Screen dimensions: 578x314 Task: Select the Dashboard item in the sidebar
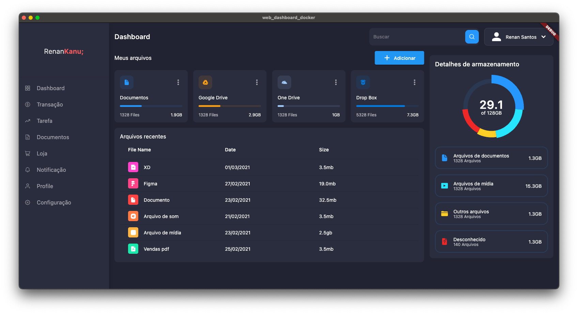tap(50, 88)
